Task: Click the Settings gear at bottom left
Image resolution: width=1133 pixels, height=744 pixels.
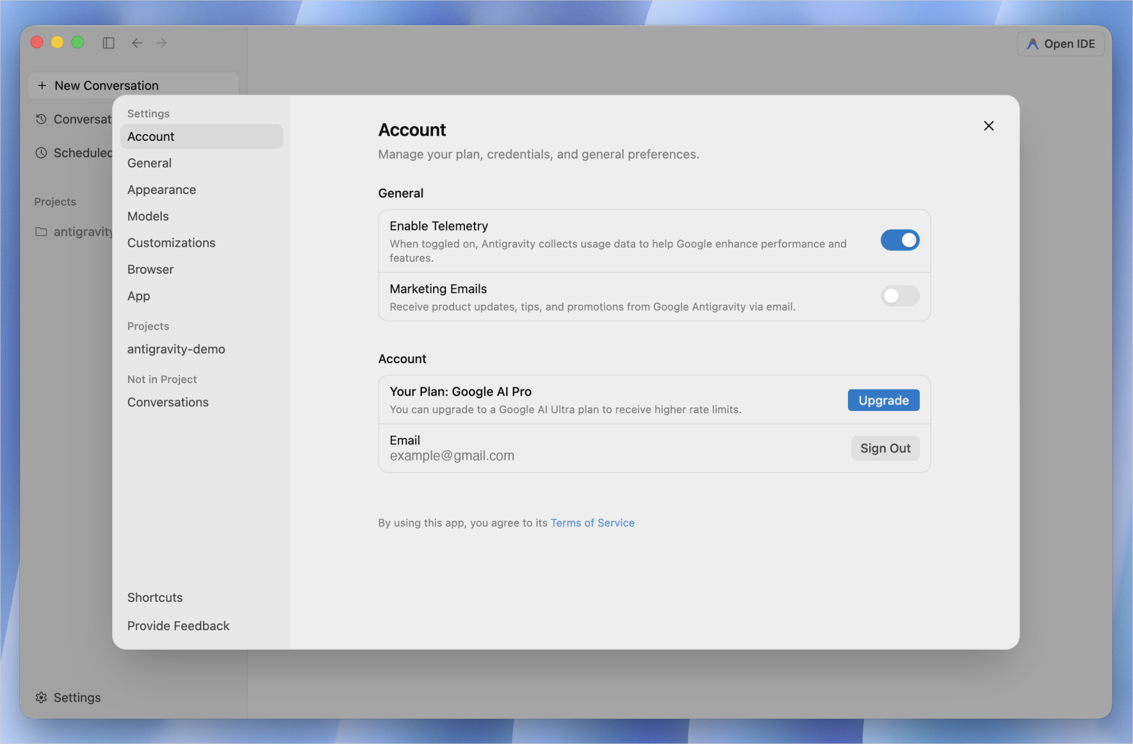Action: pyautogui.click(x=68, y=697)
